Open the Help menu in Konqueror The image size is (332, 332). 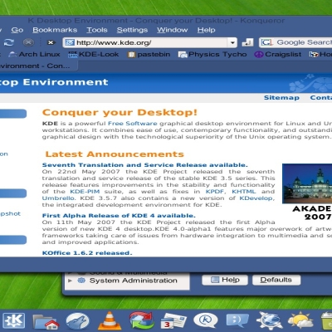pyautogui.click(x=207, y=30)
